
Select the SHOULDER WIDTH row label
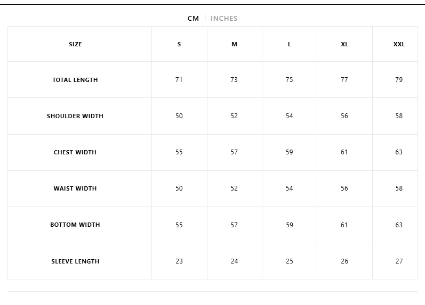pos(75,116)
